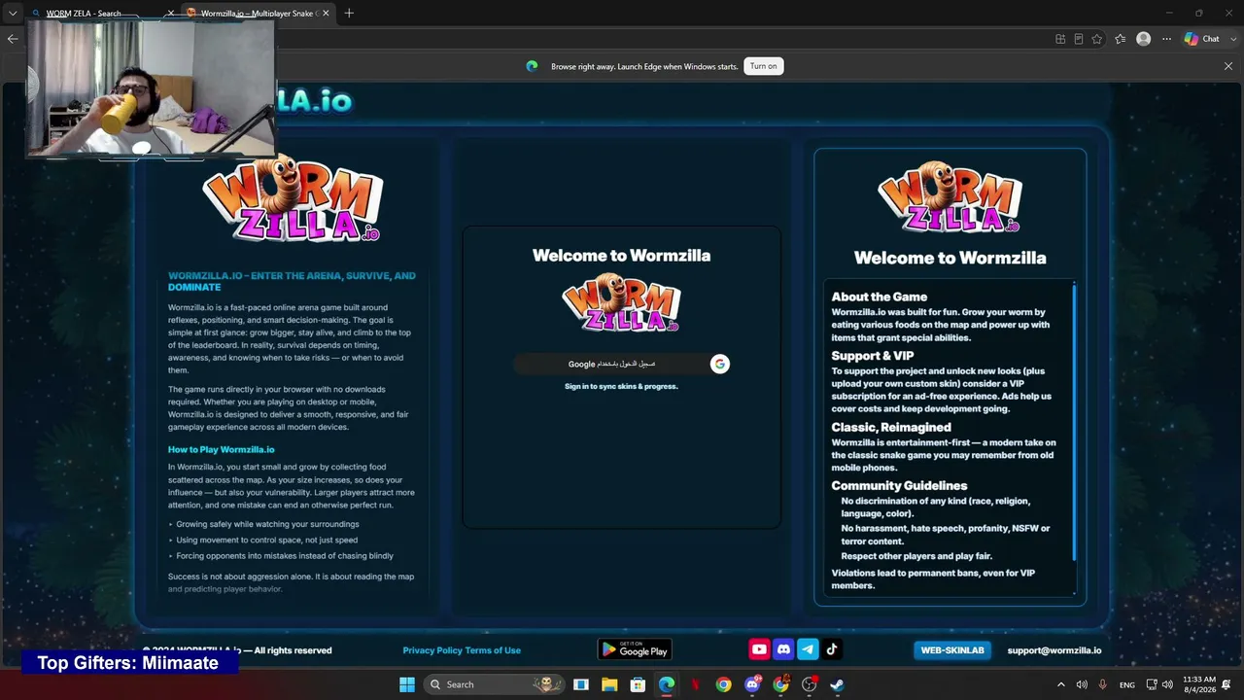
Task: Show hidden system tray icons
Action: pos(1060,684)
